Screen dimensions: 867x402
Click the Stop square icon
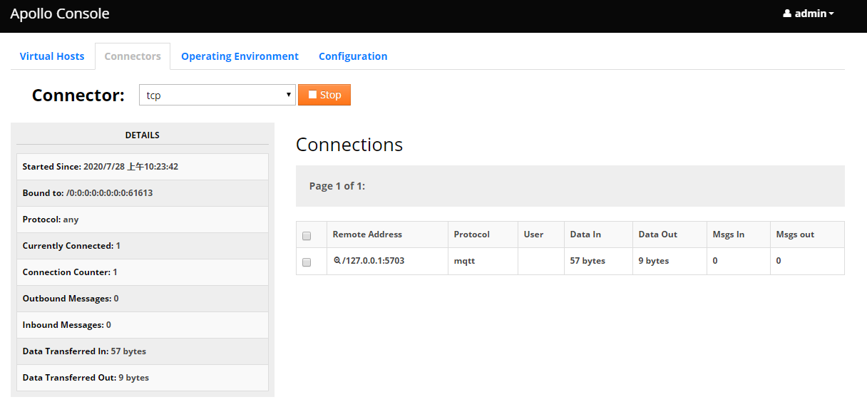point(312,95)
